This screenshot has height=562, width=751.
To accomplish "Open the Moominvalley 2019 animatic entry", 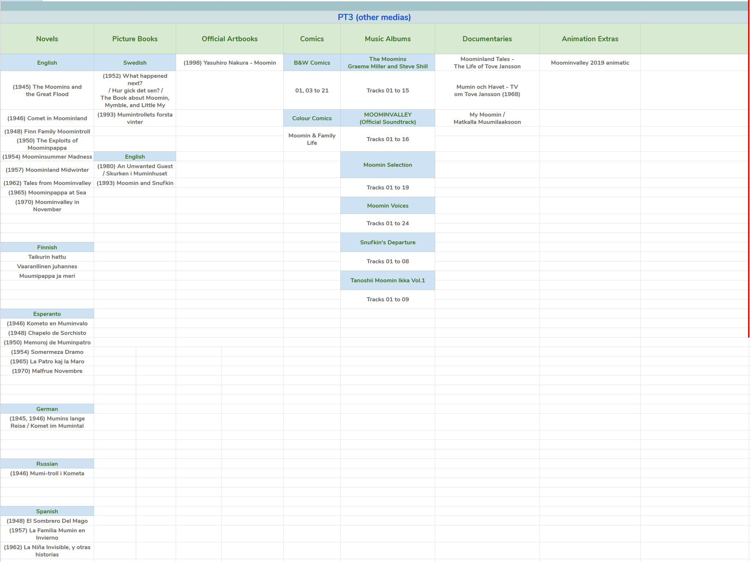I will (x=590, y=63).
